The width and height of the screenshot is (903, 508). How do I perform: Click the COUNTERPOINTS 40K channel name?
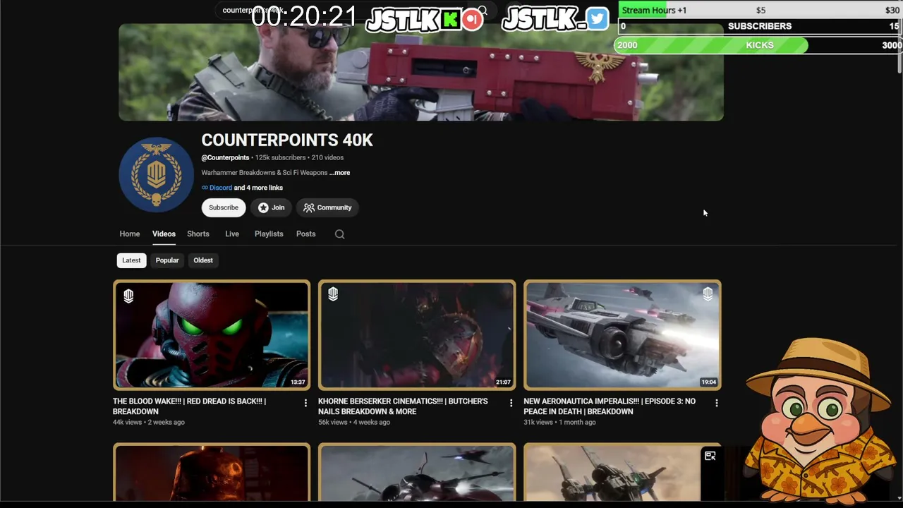click(x=287, y=140)
